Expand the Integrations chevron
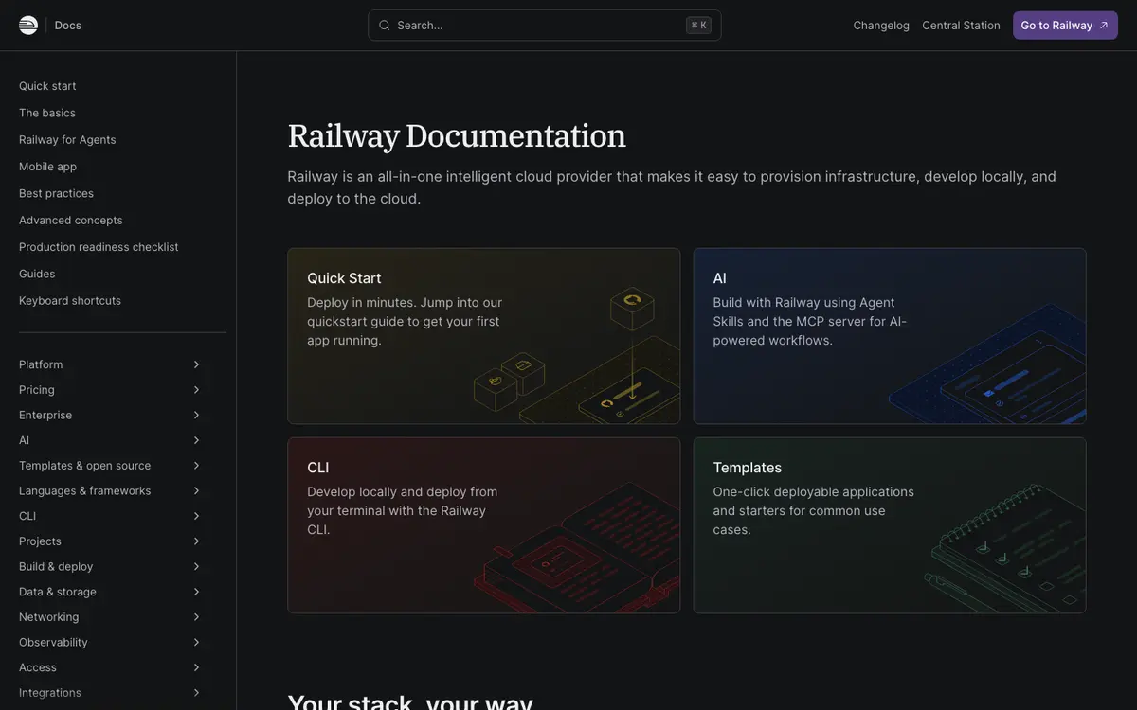 [x=196, y=693]
